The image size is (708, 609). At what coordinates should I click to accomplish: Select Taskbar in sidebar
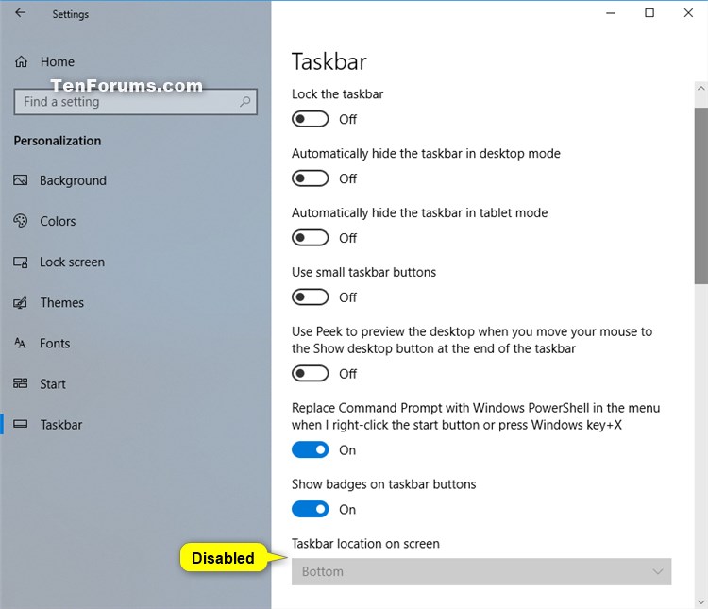tap(61, 425)
